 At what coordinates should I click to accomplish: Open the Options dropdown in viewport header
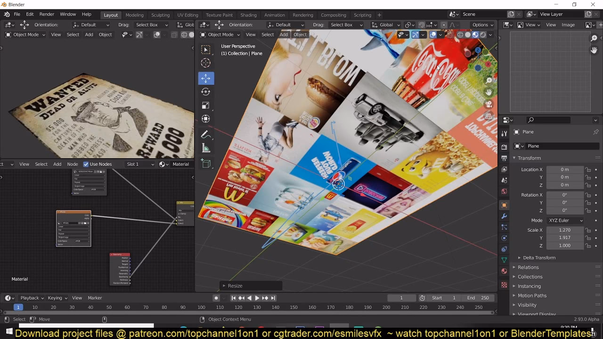[482, 25]
